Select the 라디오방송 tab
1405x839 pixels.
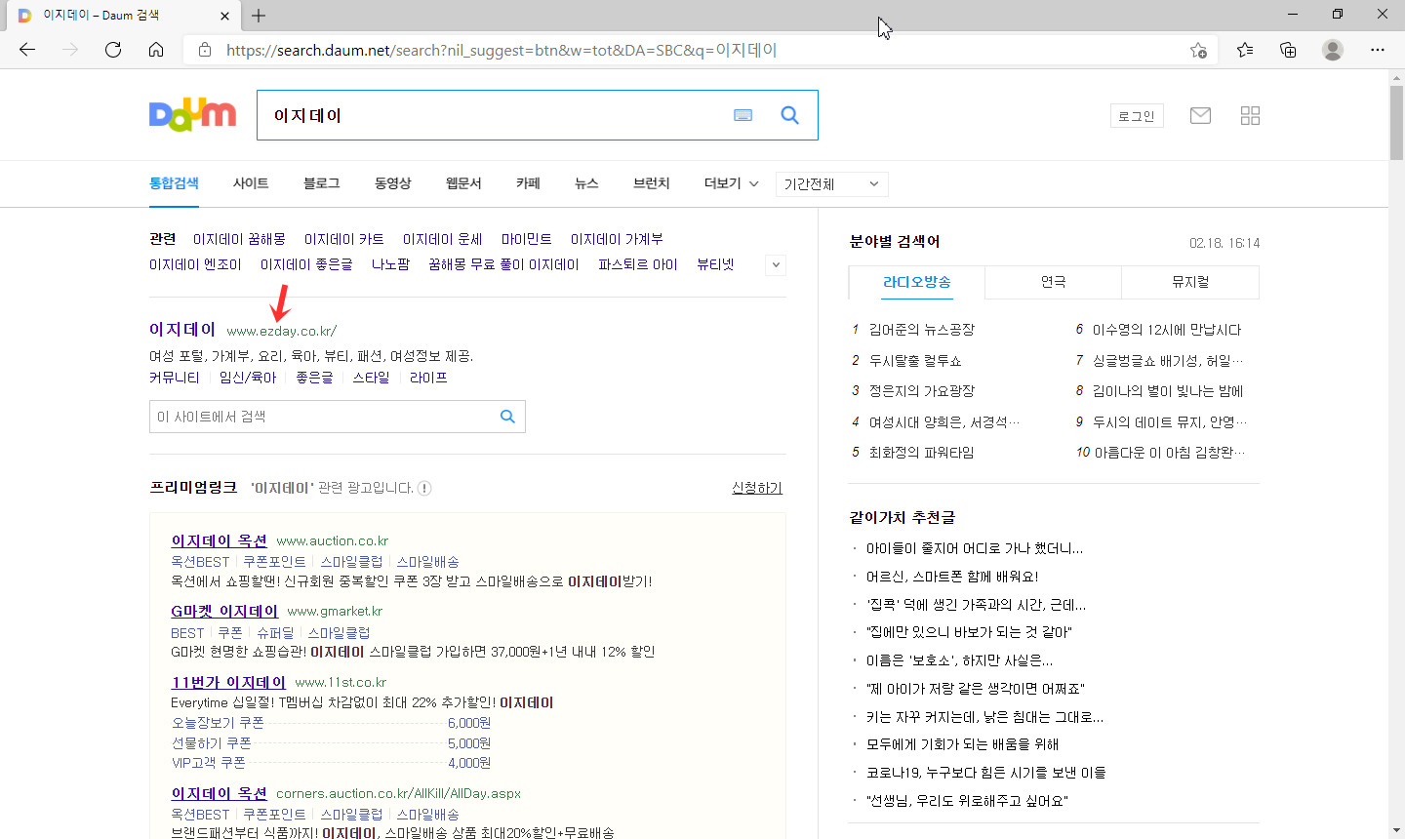point(917,282)
